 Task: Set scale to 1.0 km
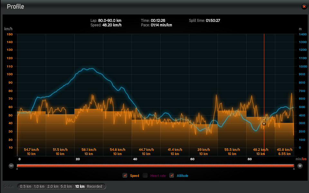click(x=39, y=186)
